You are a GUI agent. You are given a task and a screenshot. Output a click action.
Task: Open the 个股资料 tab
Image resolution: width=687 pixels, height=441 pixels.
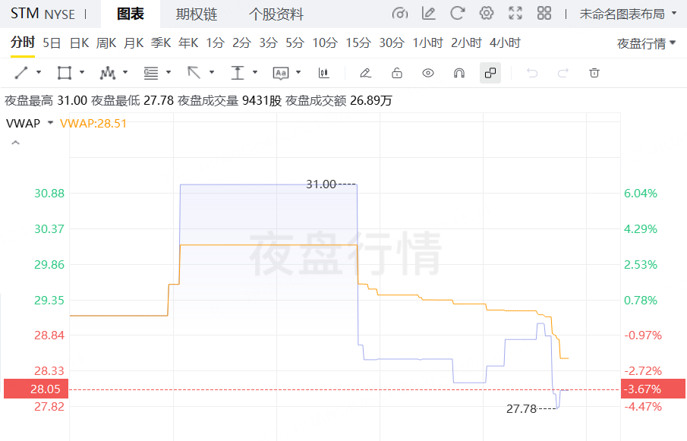(276, 14)
